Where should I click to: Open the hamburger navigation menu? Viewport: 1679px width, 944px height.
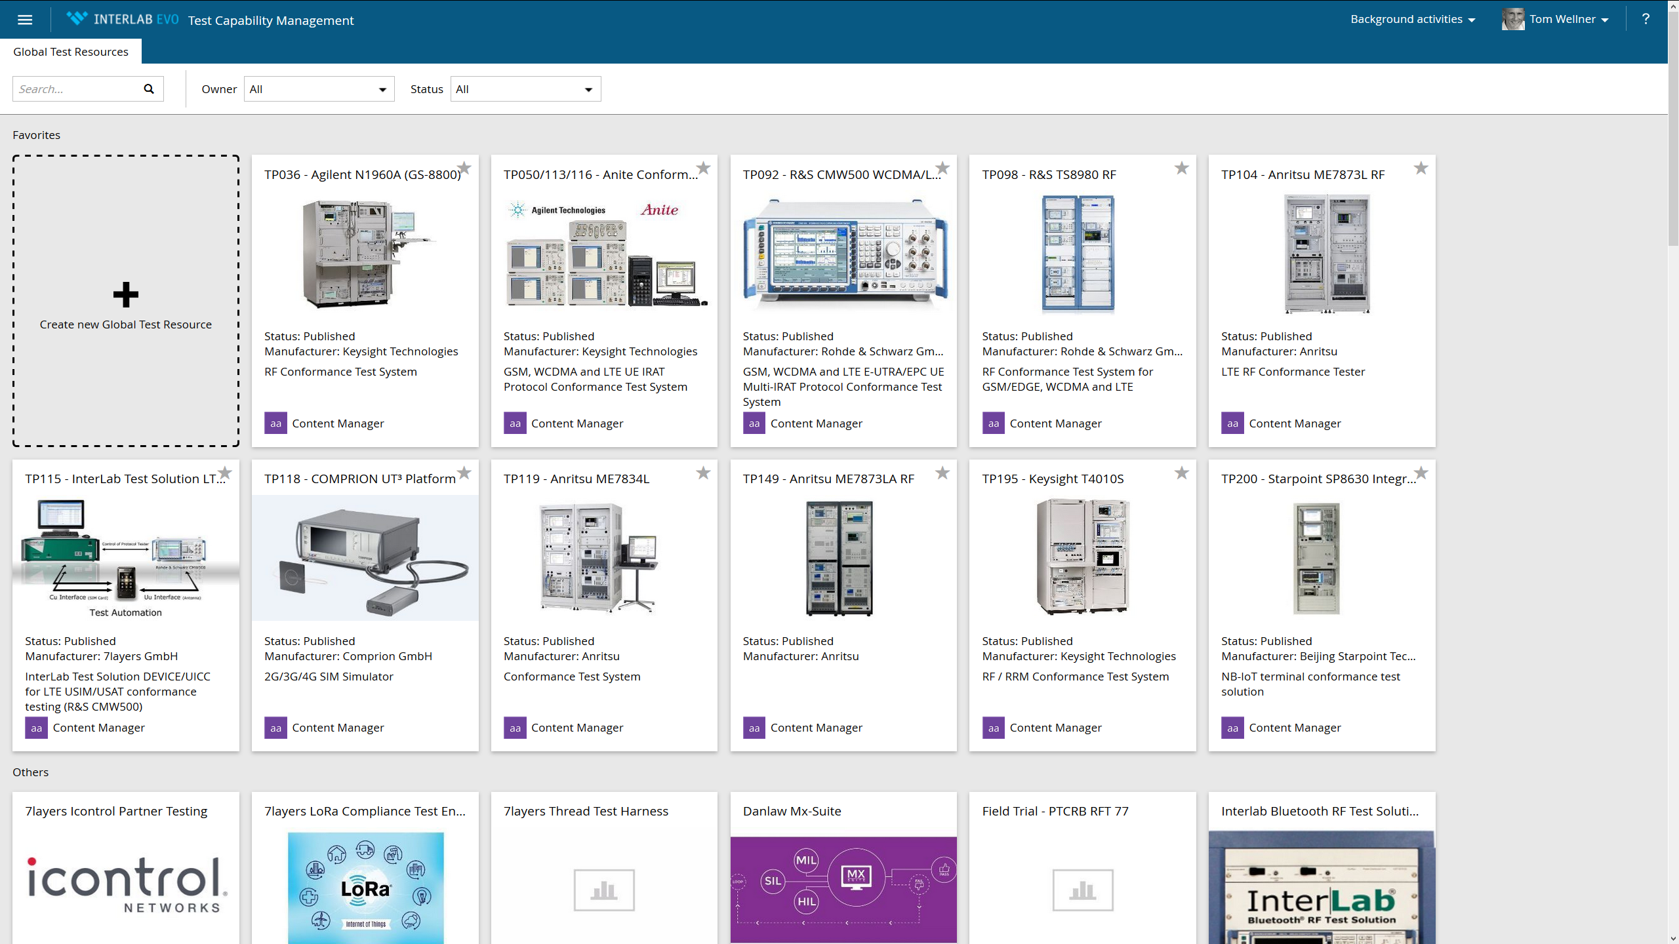(x=25, y=20)
